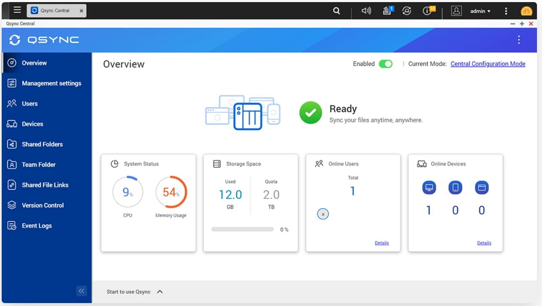Click the NAS devices illustration
542x306 pixels.
[243, 112]
